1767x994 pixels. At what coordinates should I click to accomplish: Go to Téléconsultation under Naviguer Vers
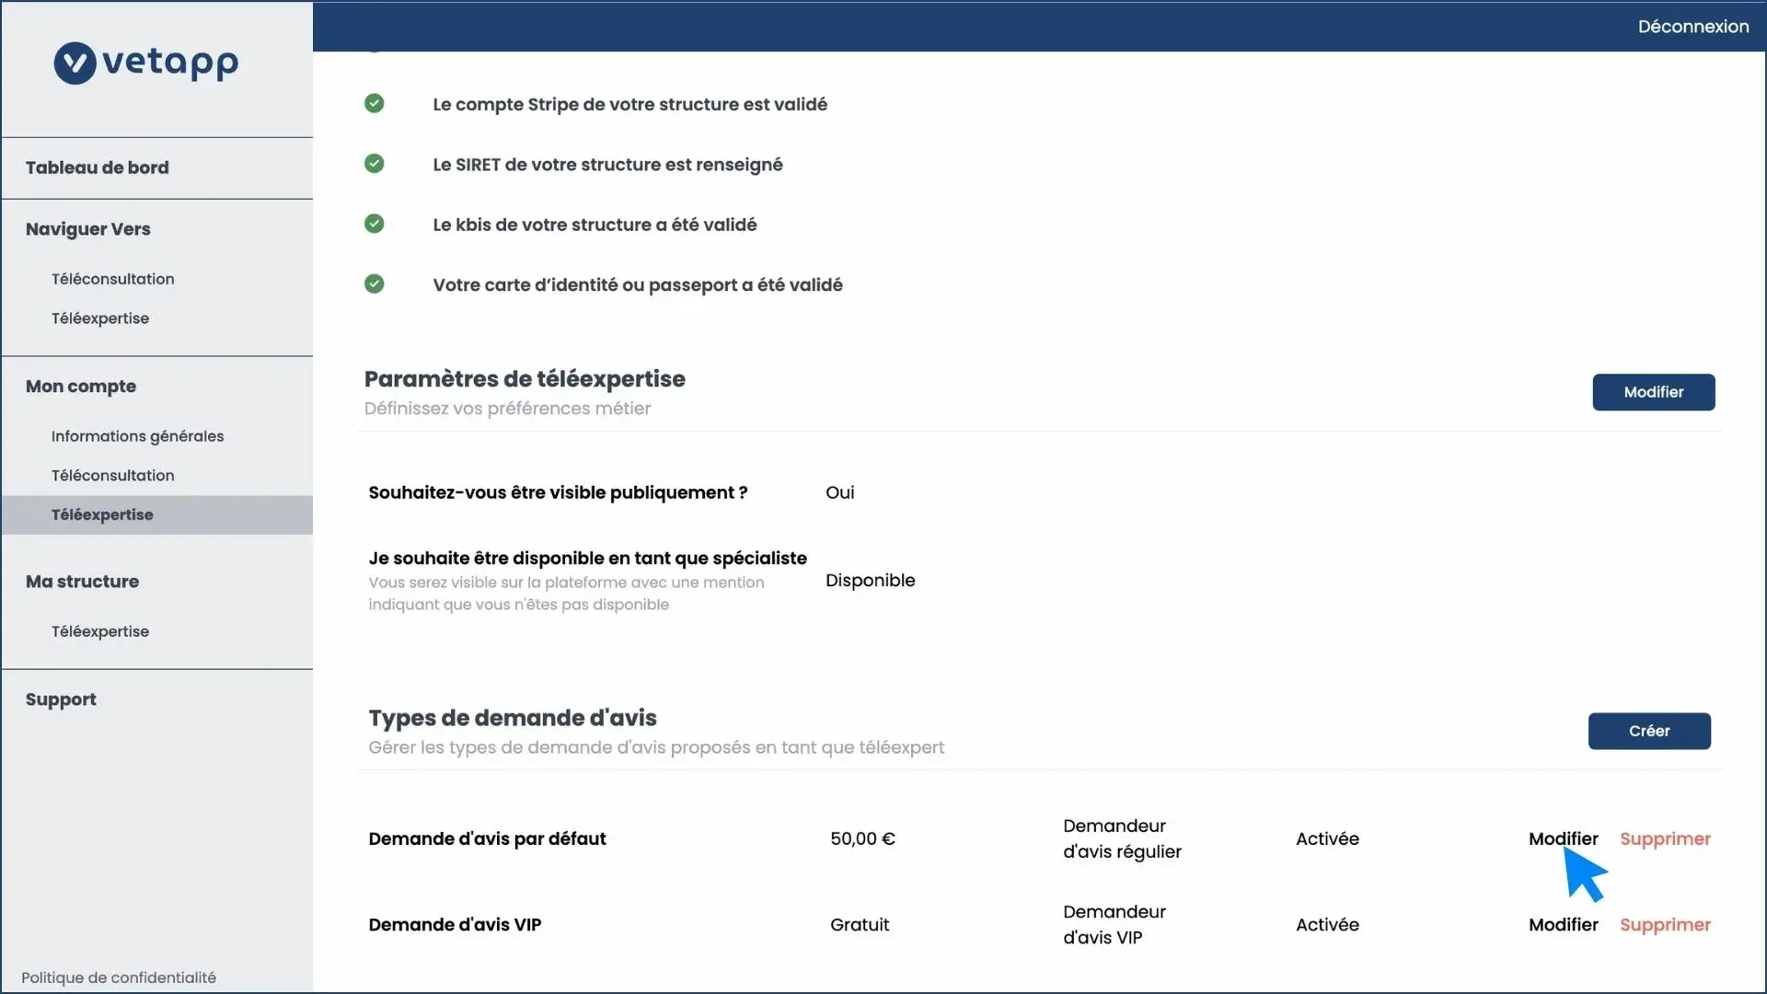[112, 279]
